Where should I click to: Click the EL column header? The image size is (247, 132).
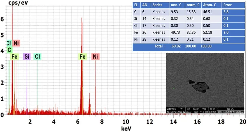136,5
